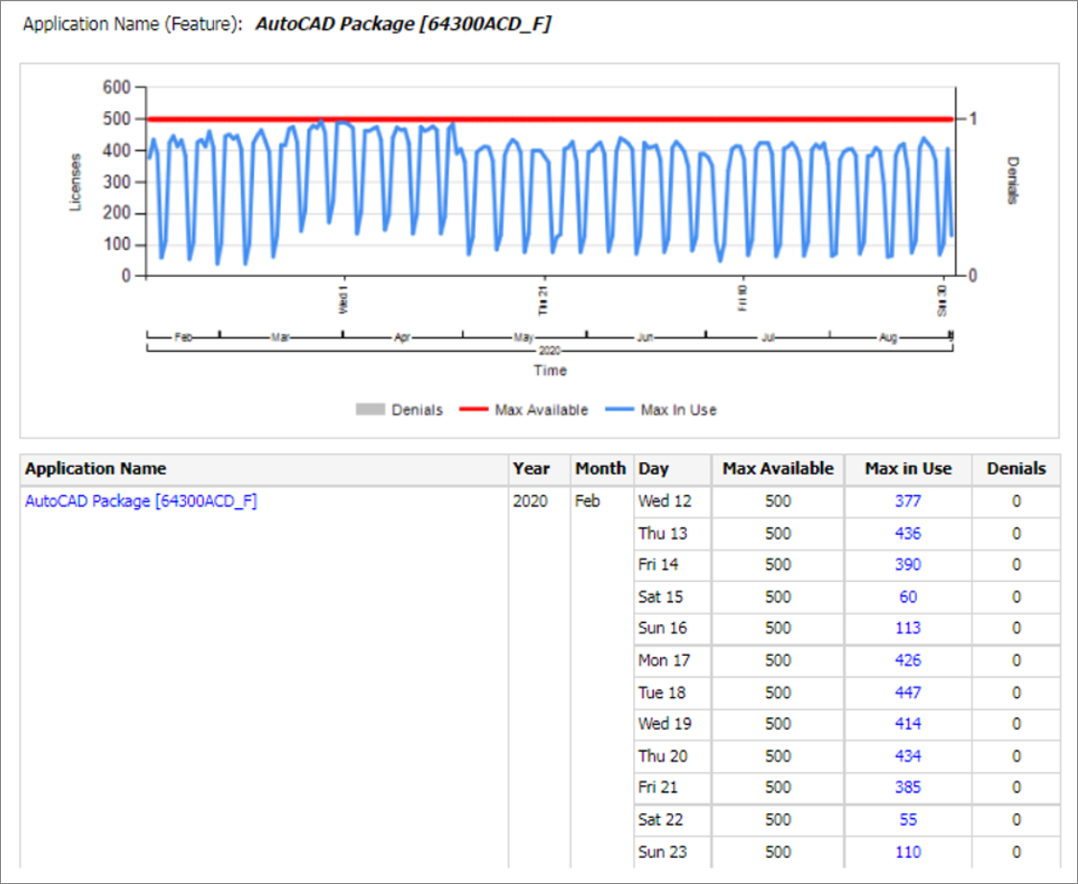The width and height of the screenshot is (1078, 884).
Task: Open the AutoCAD Package [64300ACD_F] table link
Action: click(141, 501)
